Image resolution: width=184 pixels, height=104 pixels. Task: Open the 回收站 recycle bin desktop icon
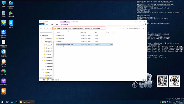click(3, 13)
